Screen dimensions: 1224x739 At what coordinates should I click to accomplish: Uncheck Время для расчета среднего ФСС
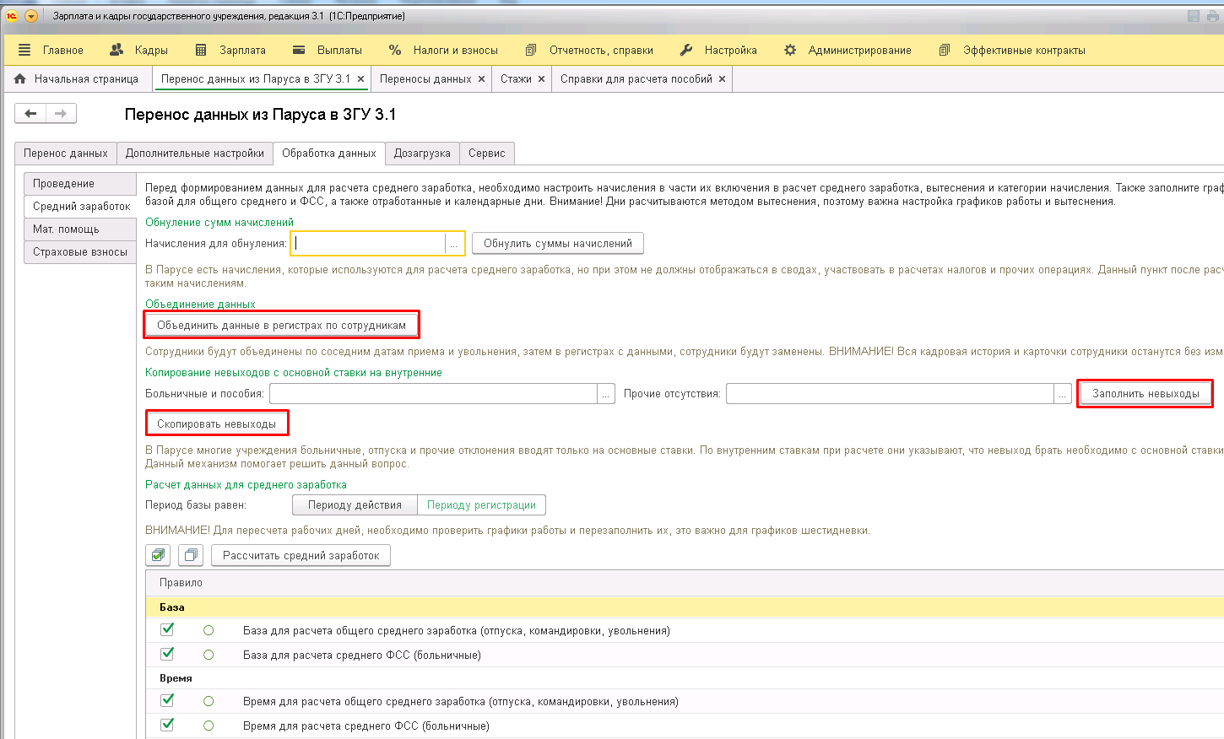click(x=167, y=725)
